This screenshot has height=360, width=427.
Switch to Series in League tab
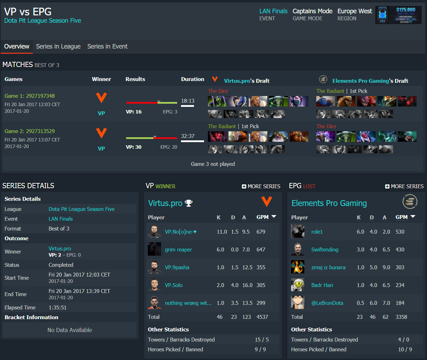pos(58,46)
